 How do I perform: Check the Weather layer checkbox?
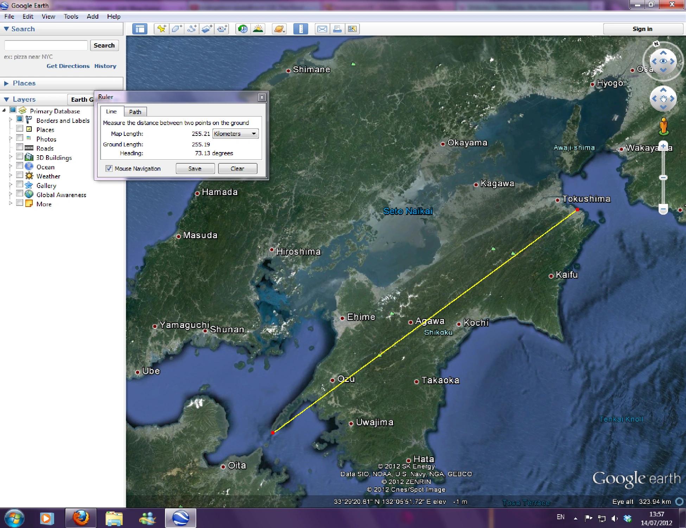click(20, 175)
